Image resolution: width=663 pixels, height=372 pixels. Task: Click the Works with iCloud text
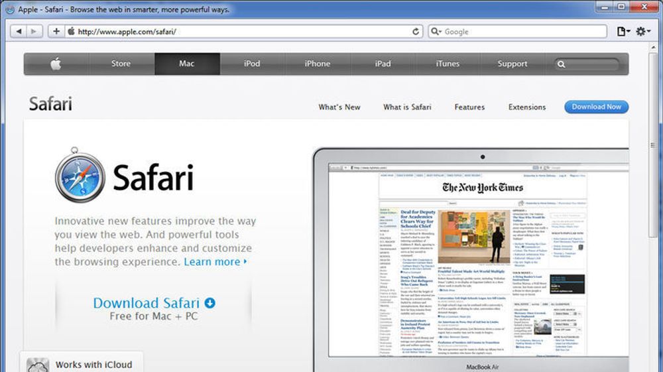[94, 365]
